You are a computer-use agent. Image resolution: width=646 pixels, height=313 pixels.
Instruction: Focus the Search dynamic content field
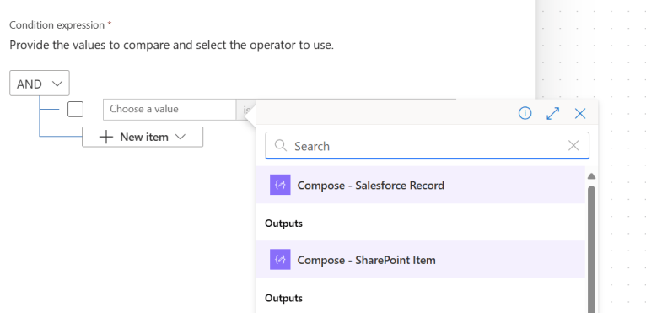point(427,146)
